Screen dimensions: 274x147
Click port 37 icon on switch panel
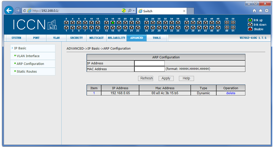click(187, 27)
